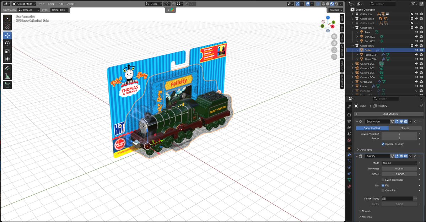Select the Rotate tool
426x222 pixels.
coord(7,43)
